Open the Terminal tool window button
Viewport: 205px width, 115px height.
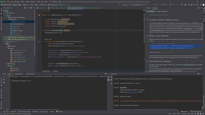[60, 111]
